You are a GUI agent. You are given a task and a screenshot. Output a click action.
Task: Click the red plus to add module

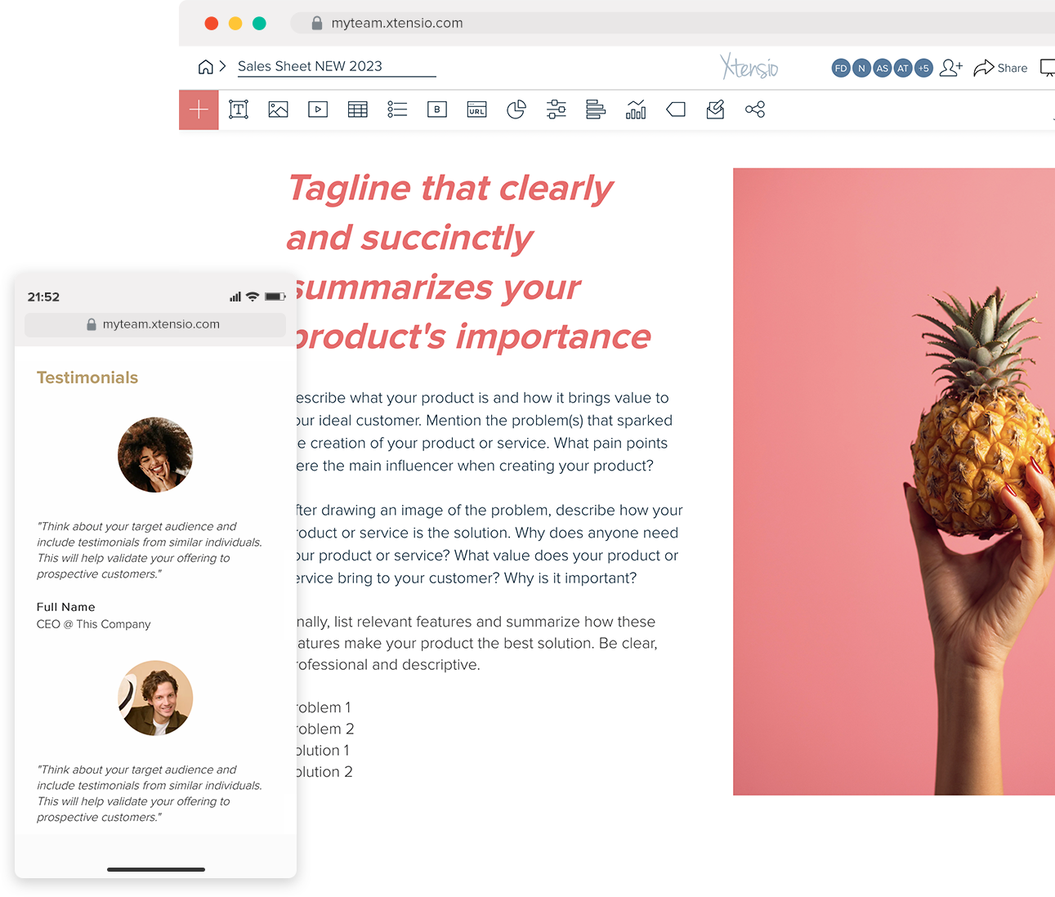tap(199, 109)
